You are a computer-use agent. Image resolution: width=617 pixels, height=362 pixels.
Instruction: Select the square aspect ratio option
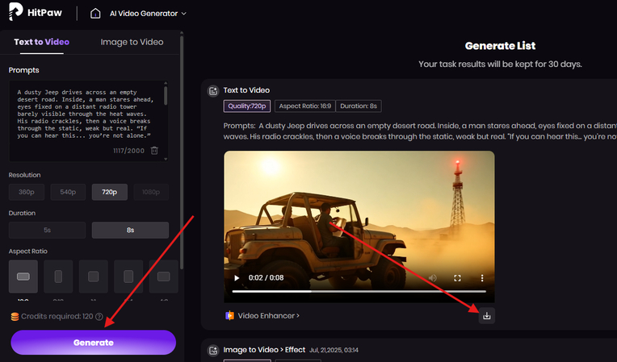click(93, 277)
